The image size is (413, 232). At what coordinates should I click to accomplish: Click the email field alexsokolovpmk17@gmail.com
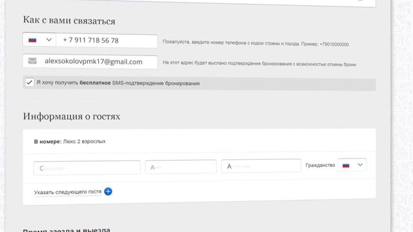pos(90,62)
